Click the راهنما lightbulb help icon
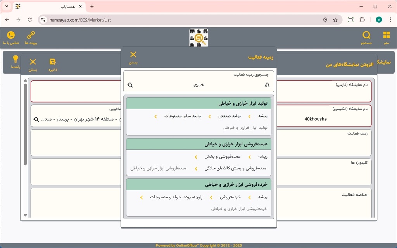The height and width of the screenshot is (248, 397). coord(16,62)
